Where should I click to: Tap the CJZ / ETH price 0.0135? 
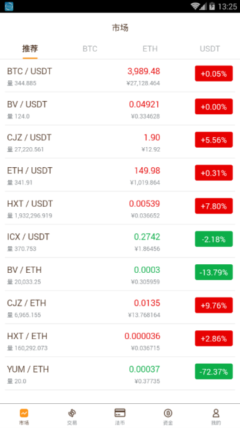click(147, 303)
